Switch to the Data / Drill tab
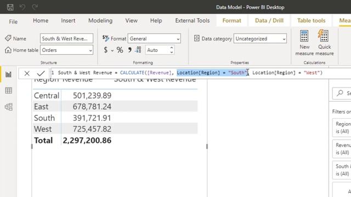 [269, 21]
